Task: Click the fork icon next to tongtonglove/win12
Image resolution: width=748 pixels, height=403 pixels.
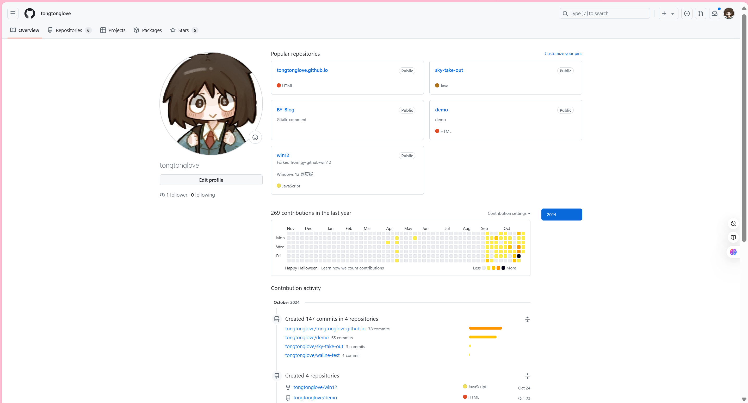Action: click(288, 388)
